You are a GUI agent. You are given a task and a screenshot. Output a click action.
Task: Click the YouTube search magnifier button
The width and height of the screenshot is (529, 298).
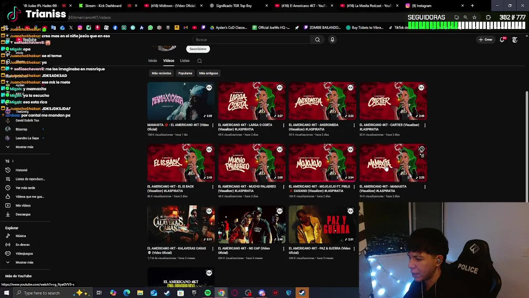317,40
